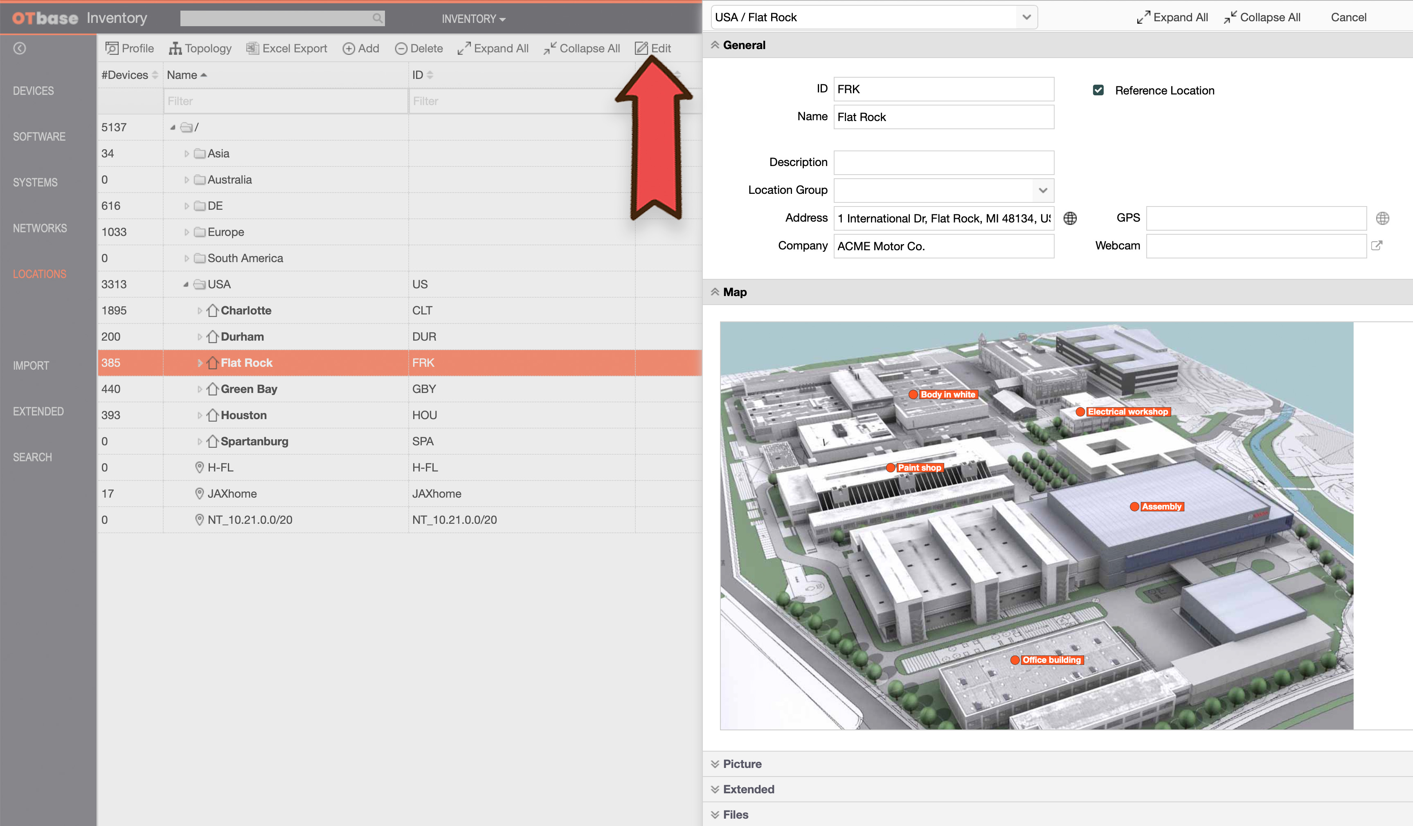Expand All in the location list toolbar
This screenshot has width=1413, height=826.
pos(493,48)
